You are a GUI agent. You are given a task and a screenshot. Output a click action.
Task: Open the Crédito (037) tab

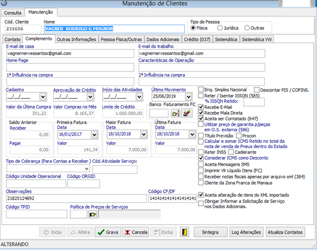point(197,39)
